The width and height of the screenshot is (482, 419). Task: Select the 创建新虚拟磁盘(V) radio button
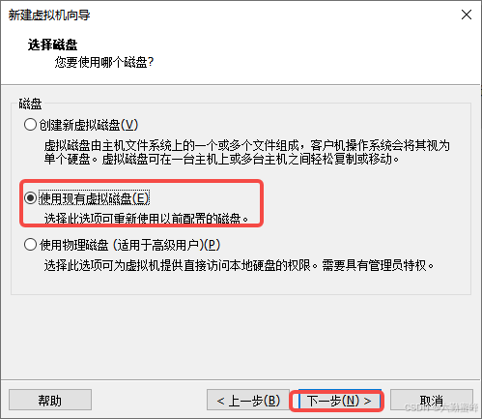click(30, 125)
